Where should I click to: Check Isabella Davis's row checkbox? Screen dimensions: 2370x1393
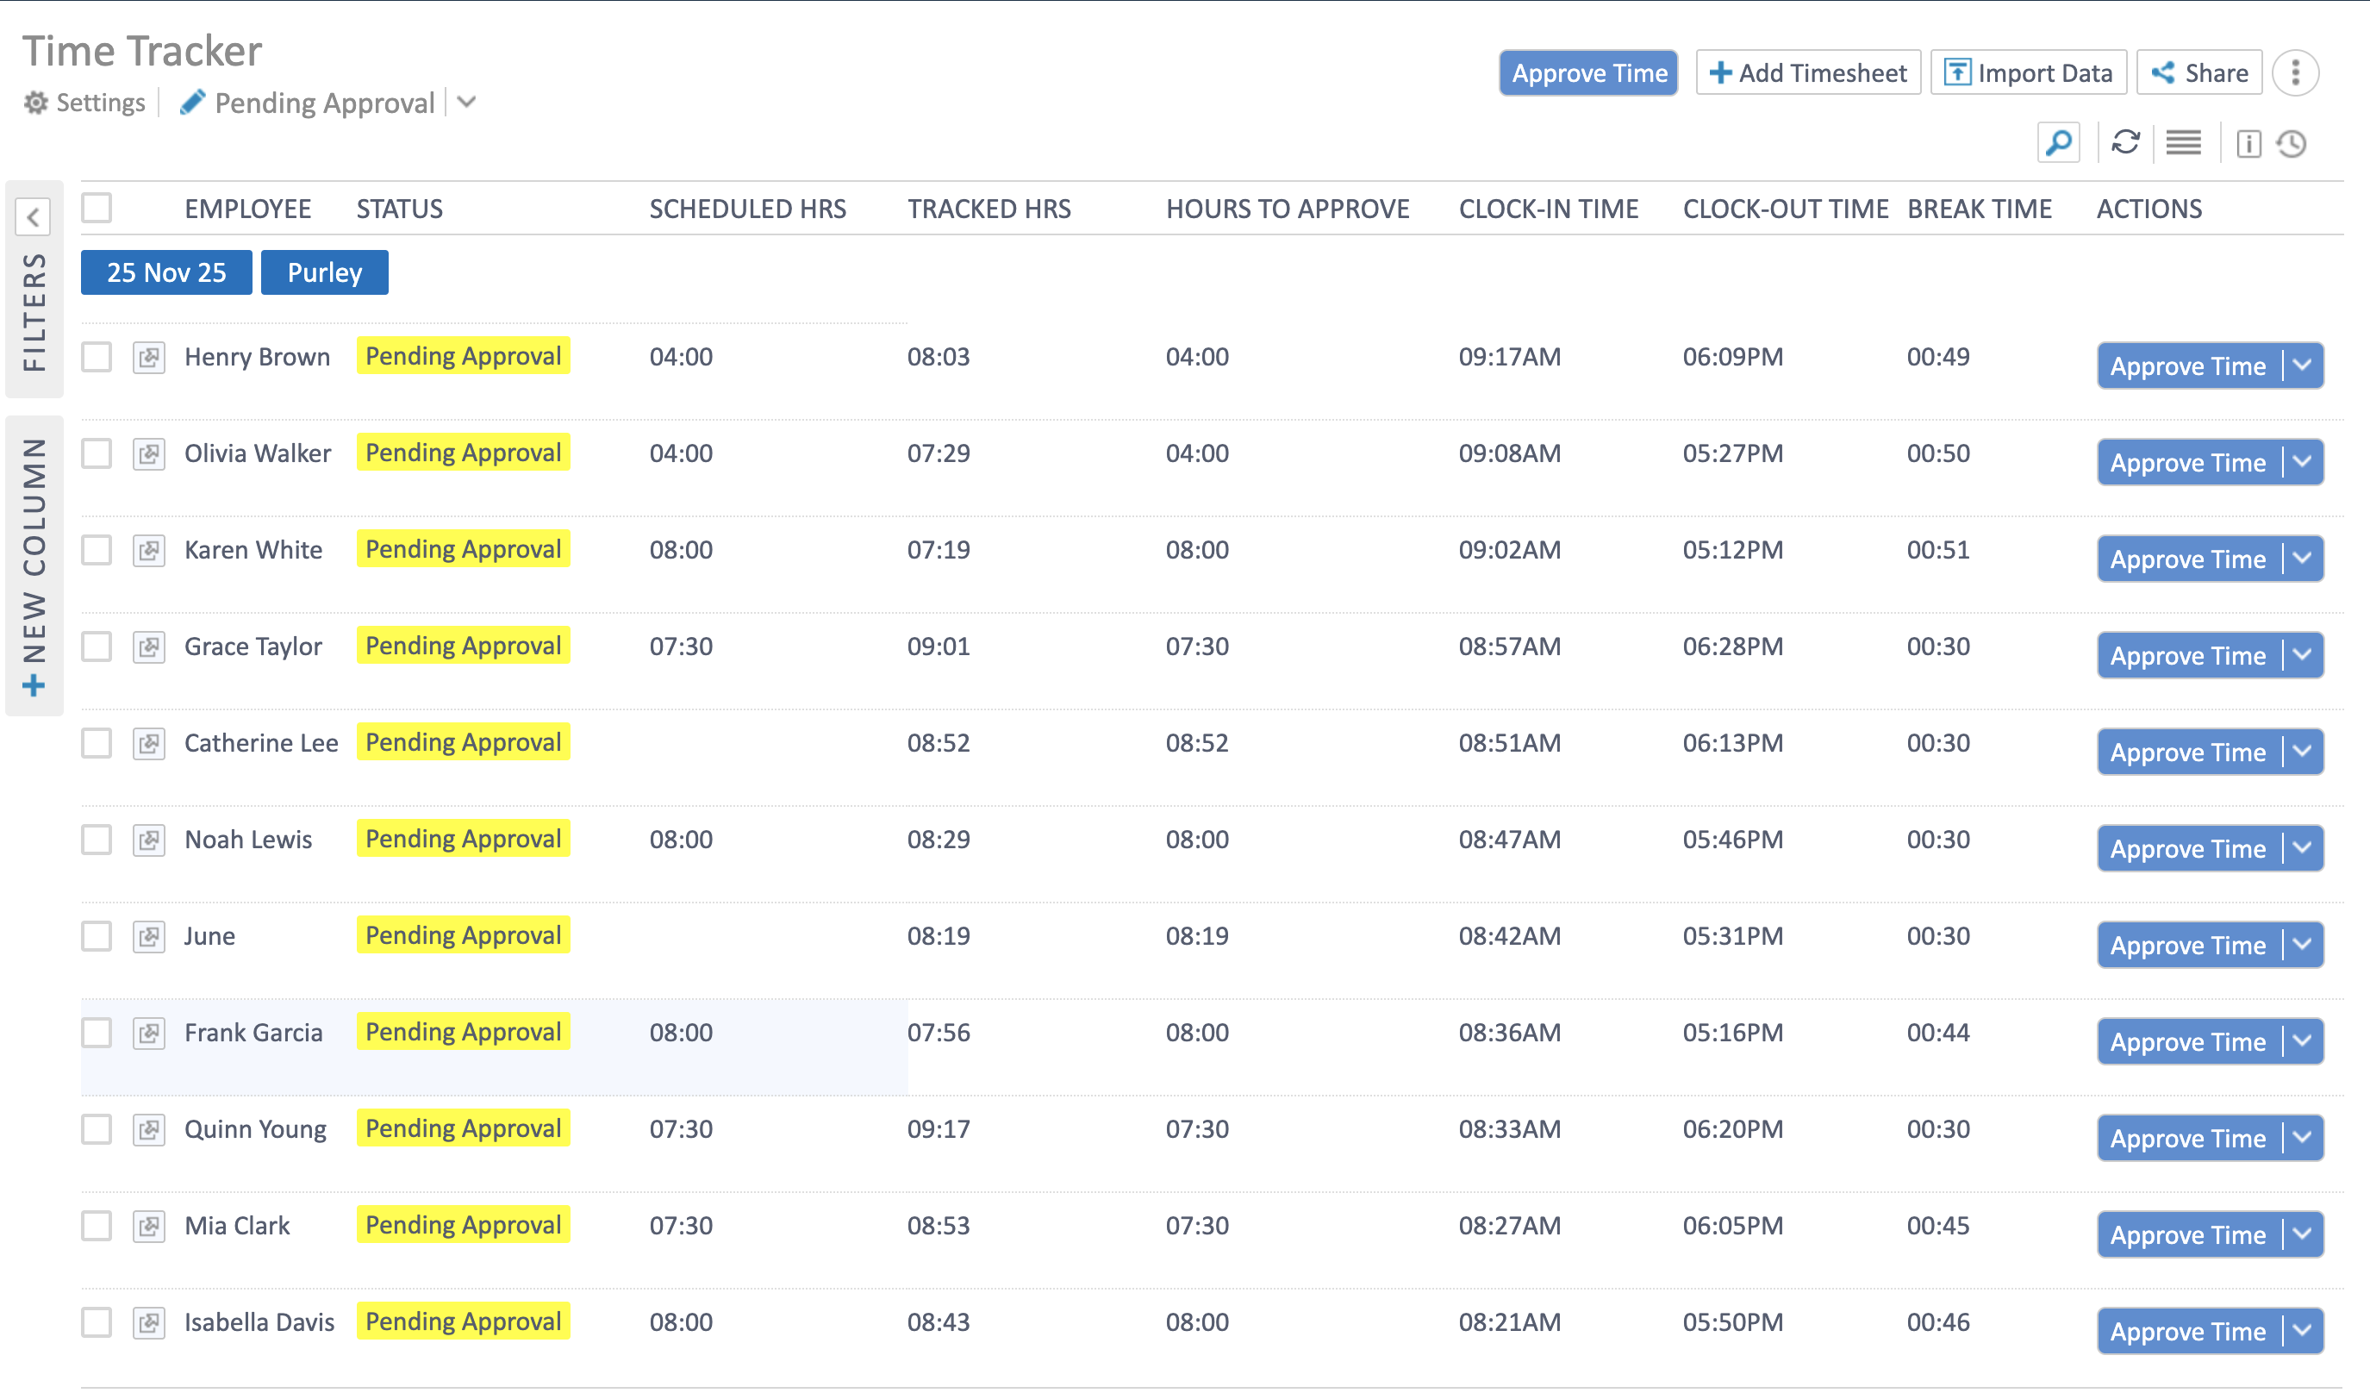pyautogui.click(x=97, y=1321)
